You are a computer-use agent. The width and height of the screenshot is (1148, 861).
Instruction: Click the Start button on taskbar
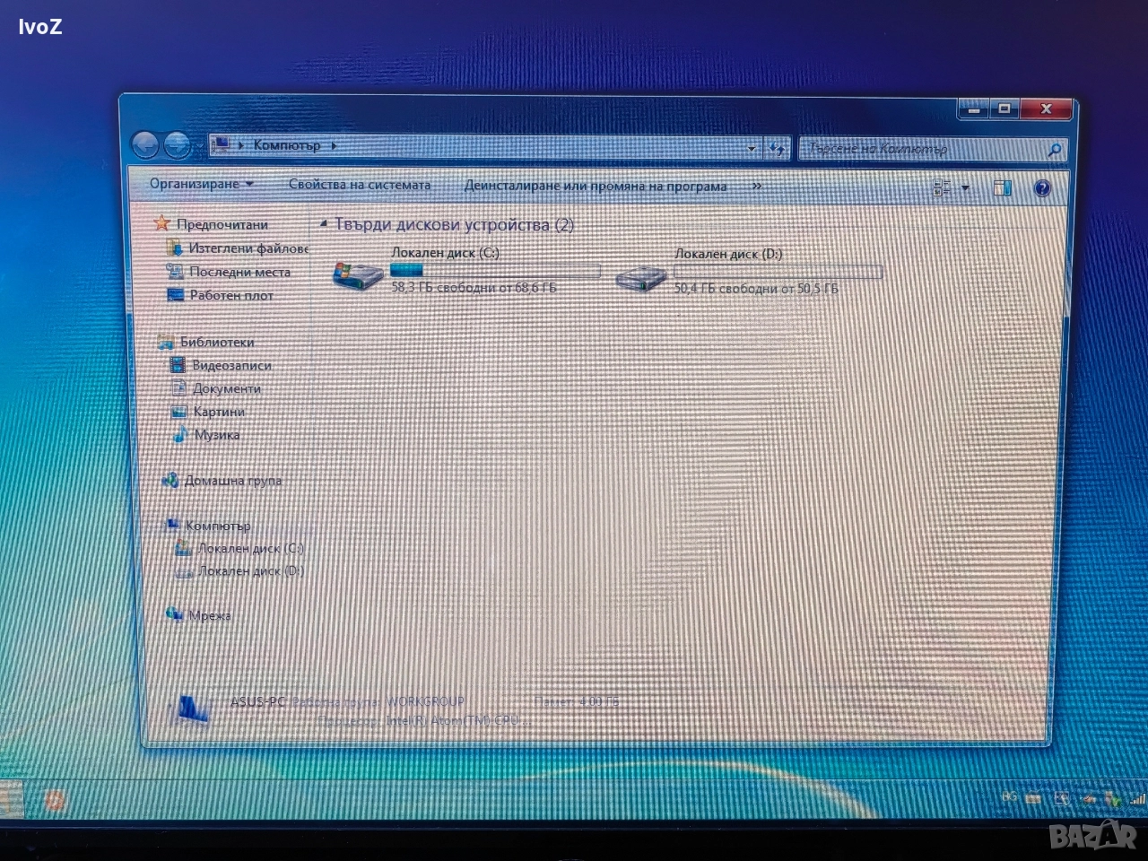[11, 798]
